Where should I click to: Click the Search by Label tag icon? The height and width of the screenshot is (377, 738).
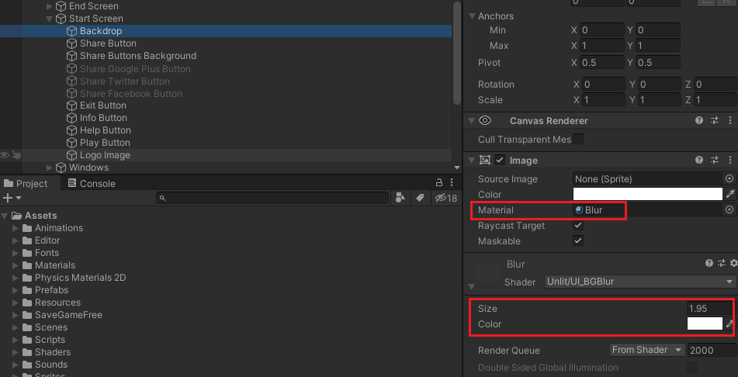(420, 198)
